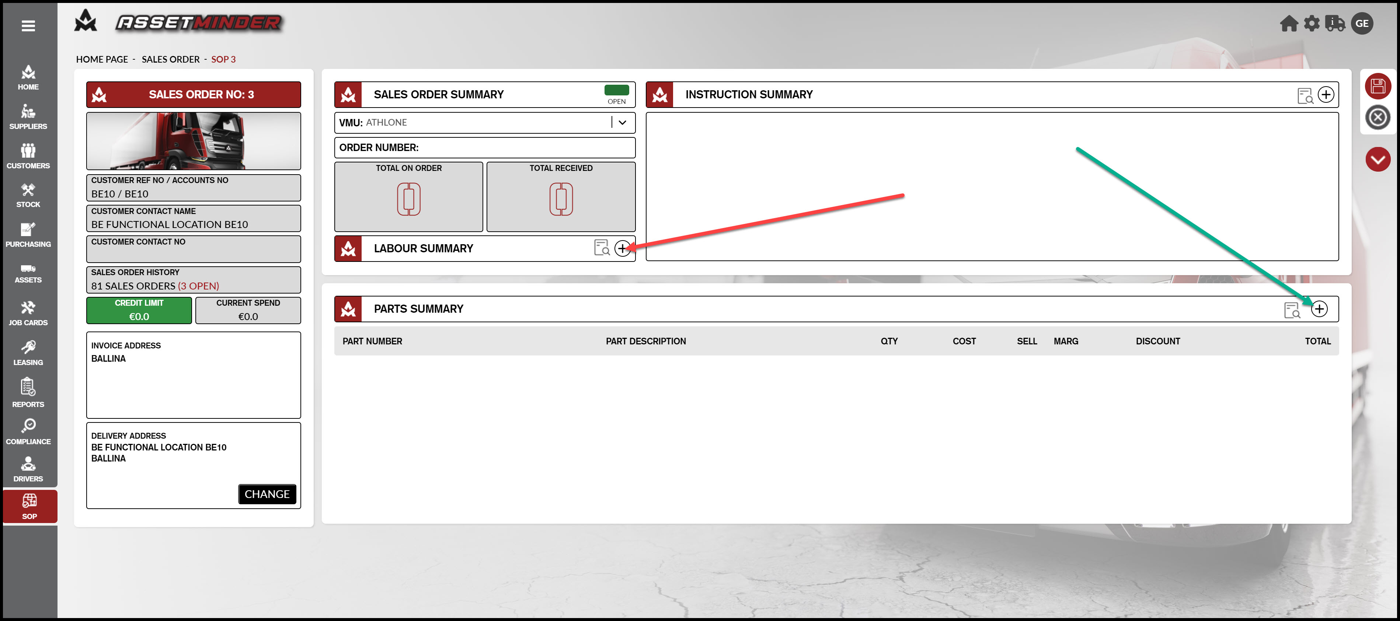Add labour with plus icon
Screen dimensions: 1400x621
click(x=622, y=248)
